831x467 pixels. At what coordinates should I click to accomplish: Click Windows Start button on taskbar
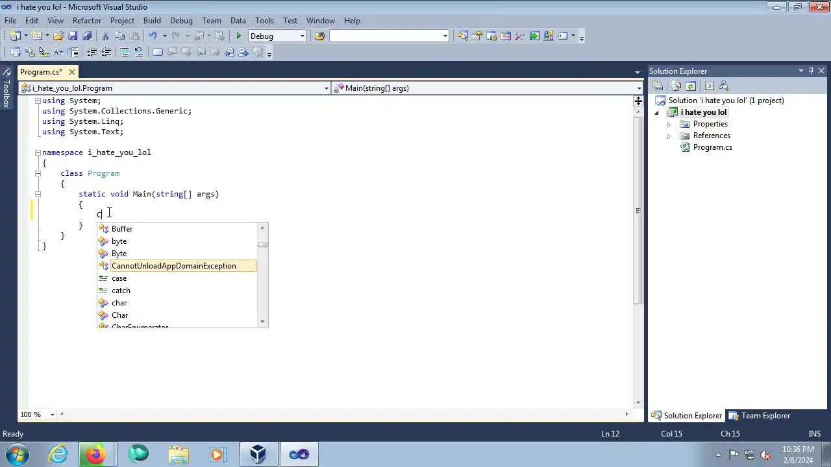point(17,454)
